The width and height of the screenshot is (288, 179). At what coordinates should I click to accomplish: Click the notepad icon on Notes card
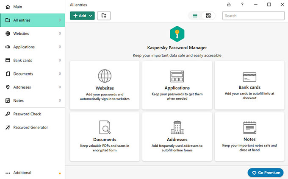click(x=249, y=128)
